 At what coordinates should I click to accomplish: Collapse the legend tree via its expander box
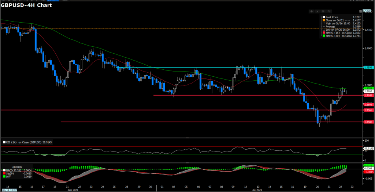pyautogui.click(x=322, y=17)
